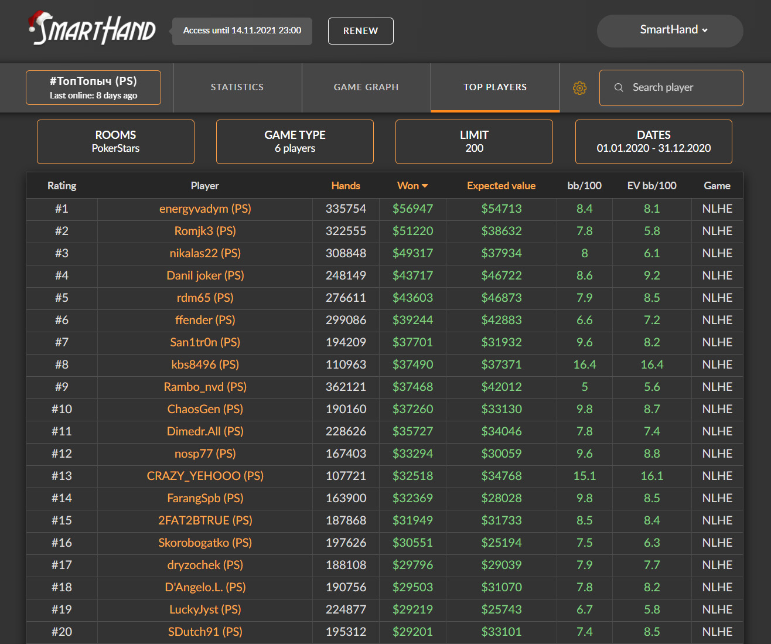Click the #ТопТопыч (PS) player button
Viewport: 771px width, 644px height.
93,88
